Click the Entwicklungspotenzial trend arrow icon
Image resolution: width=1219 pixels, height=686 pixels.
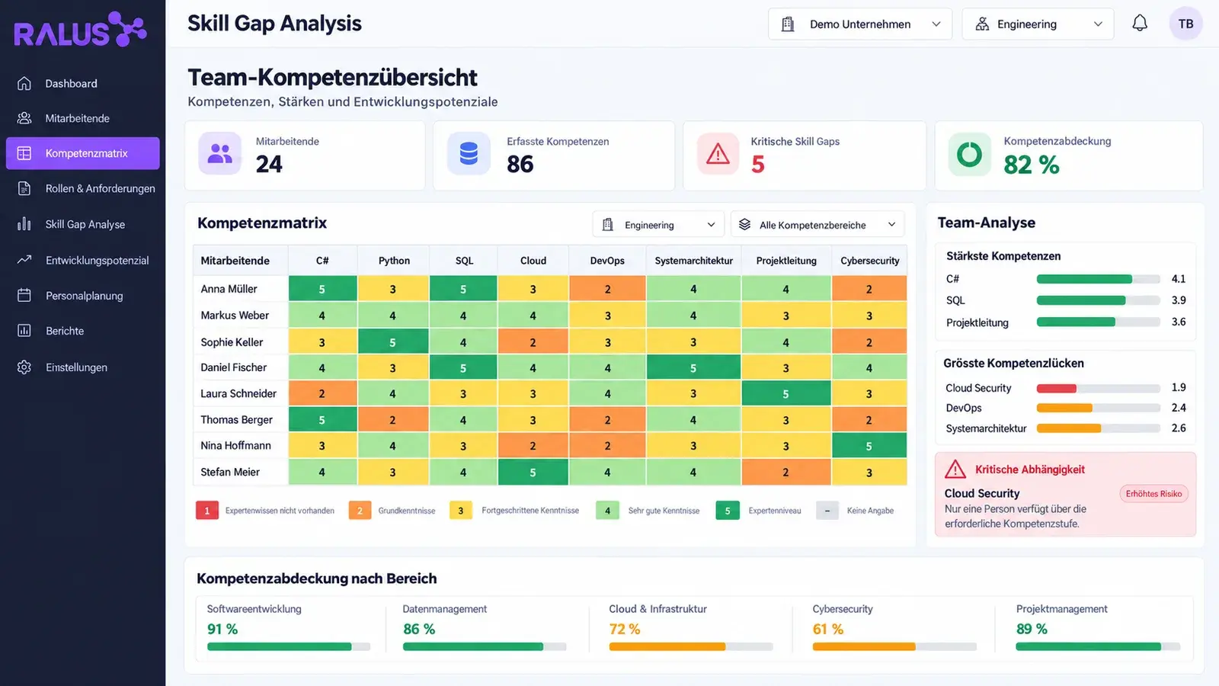[x=24, y=260]
